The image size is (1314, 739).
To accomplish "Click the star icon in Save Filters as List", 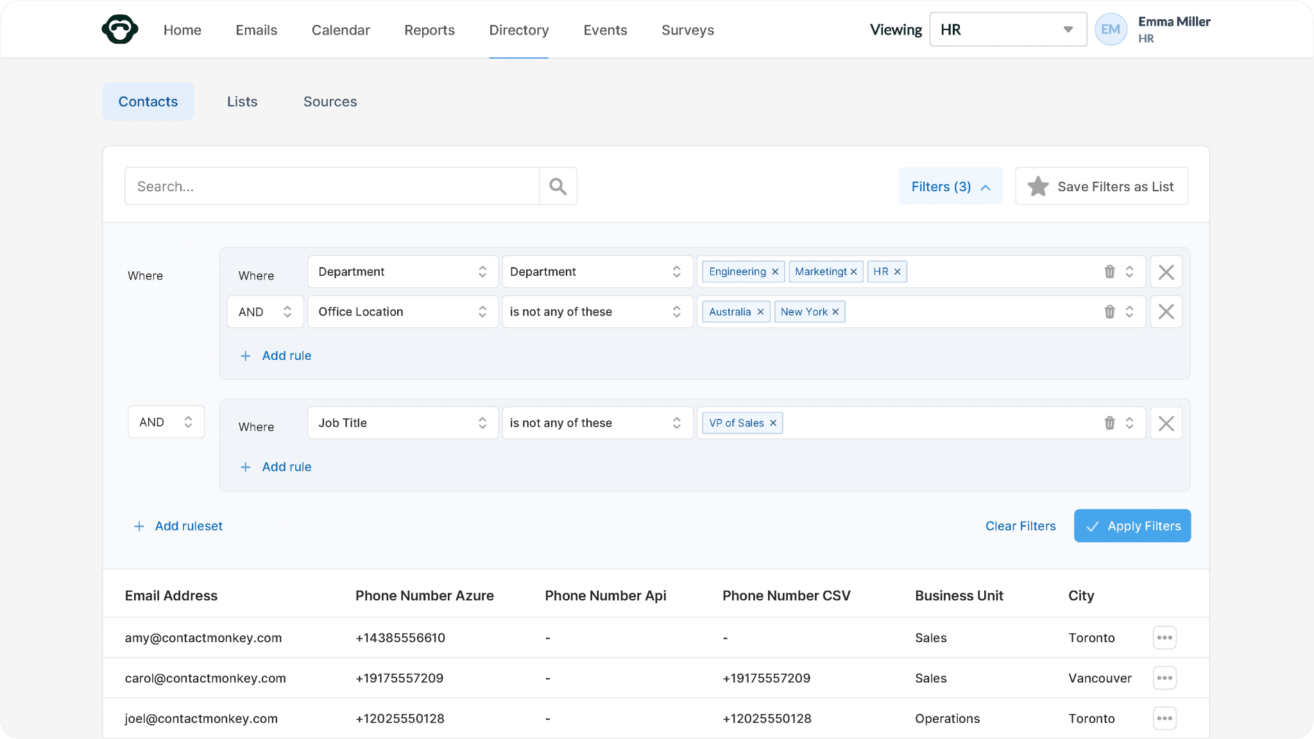I will pos(1038,186).
